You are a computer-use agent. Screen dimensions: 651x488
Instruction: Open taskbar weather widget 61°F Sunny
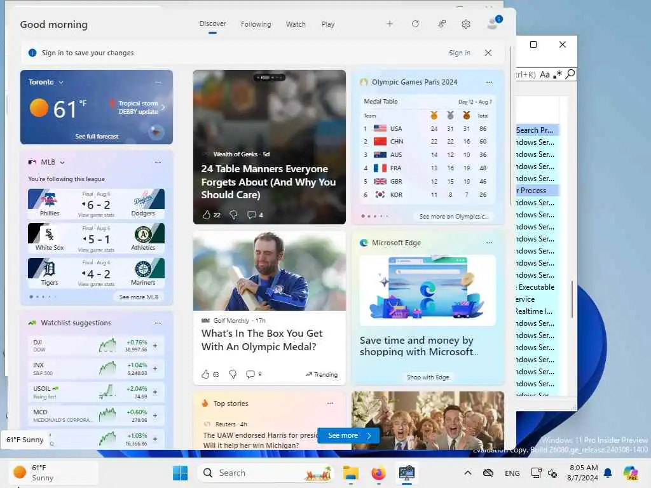53,473
